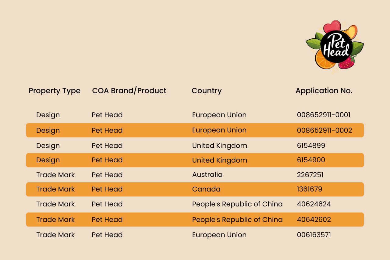Screen dimensions: 390x260
Task: Click application number 40624624
Action: 314,204
